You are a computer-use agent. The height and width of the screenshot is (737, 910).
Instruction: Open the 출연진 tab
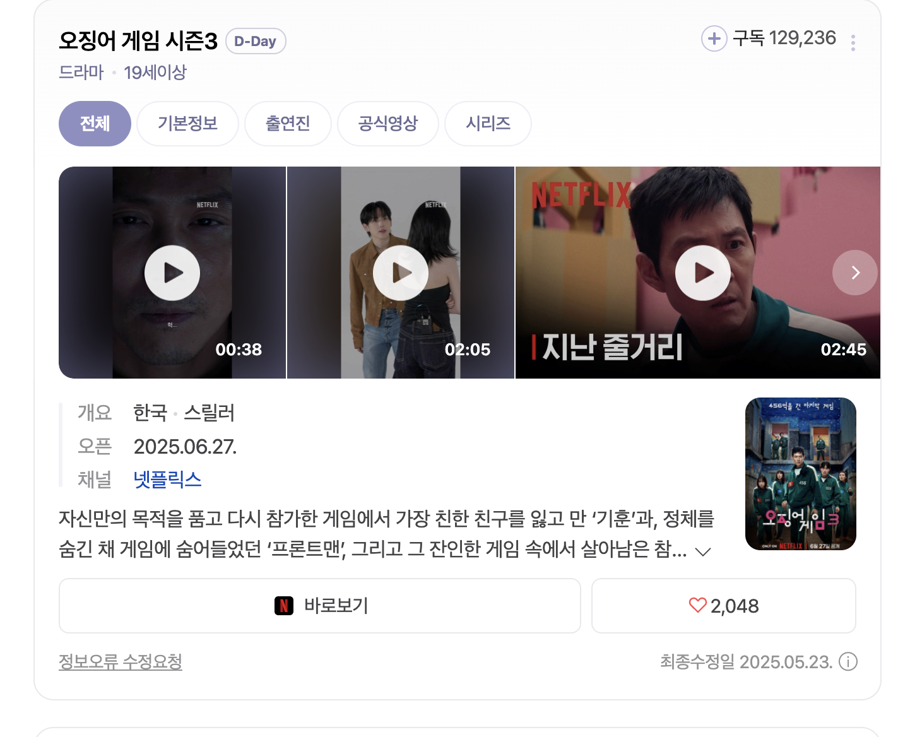(x=288, y=124)
